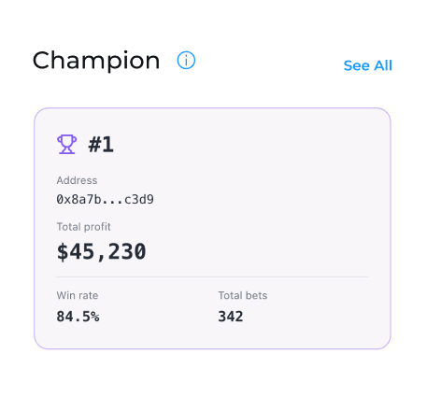Click the dollar sign in total profit

tap(63, 251)
